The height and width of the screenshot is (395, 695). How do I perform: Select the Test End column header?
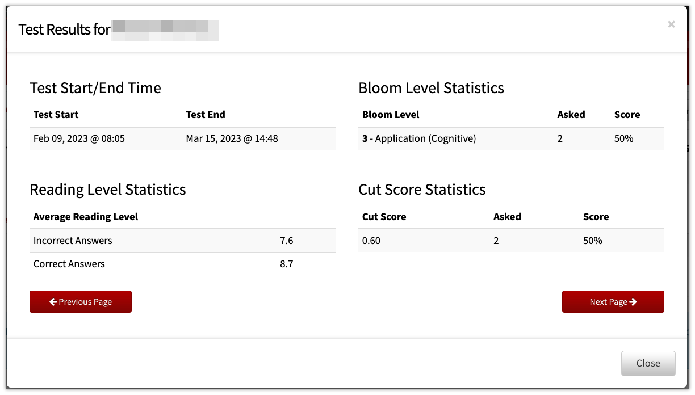click(206, 115)
